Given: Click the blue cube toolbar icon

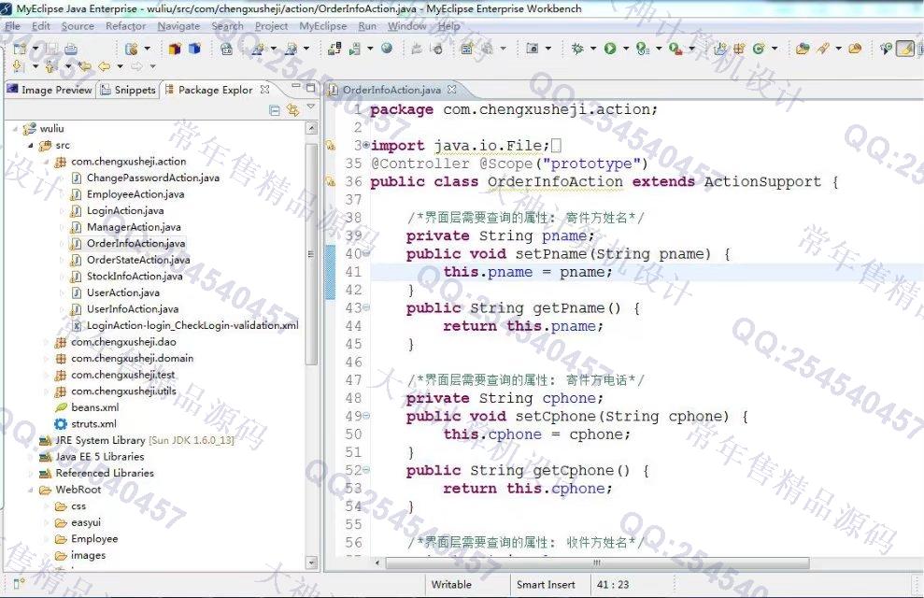Looking at the screenshot, I should pyautogui.click(x=194, y=49).
